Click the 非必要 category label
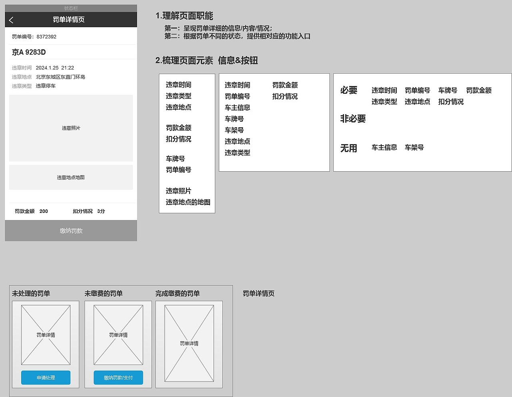The image size is (512, 397). click(x=353, y=118)
